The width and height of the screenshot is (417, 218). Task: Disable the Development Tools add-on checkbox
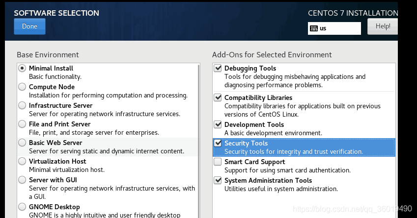(218, 125)
